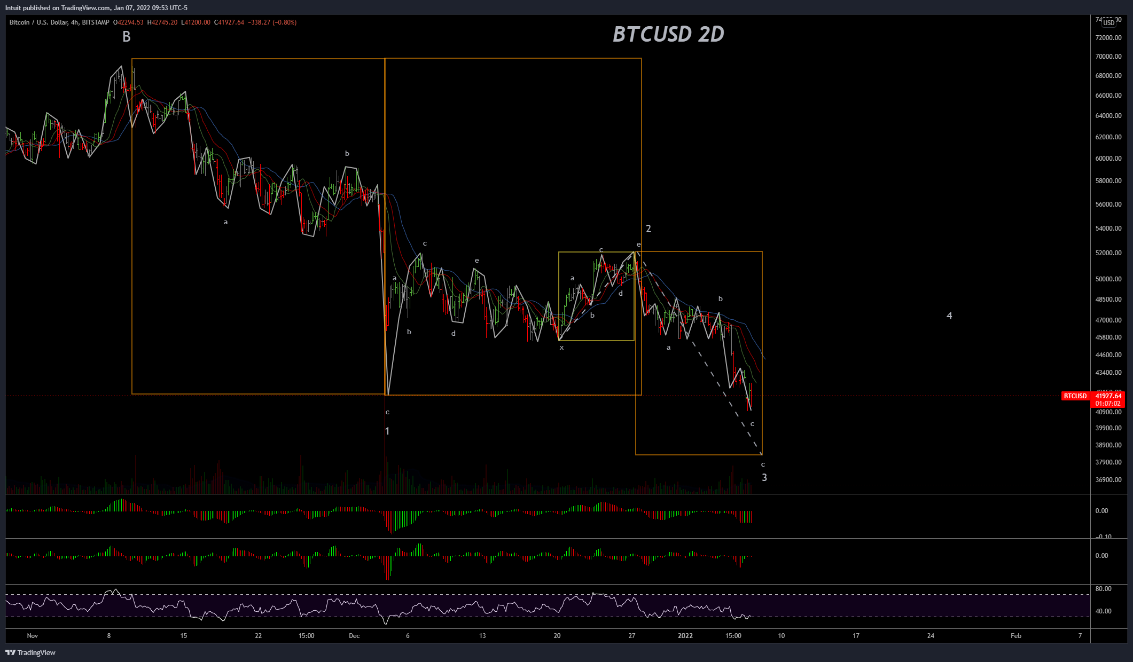Click the 70000.00 price axis label

(1108, 57)
